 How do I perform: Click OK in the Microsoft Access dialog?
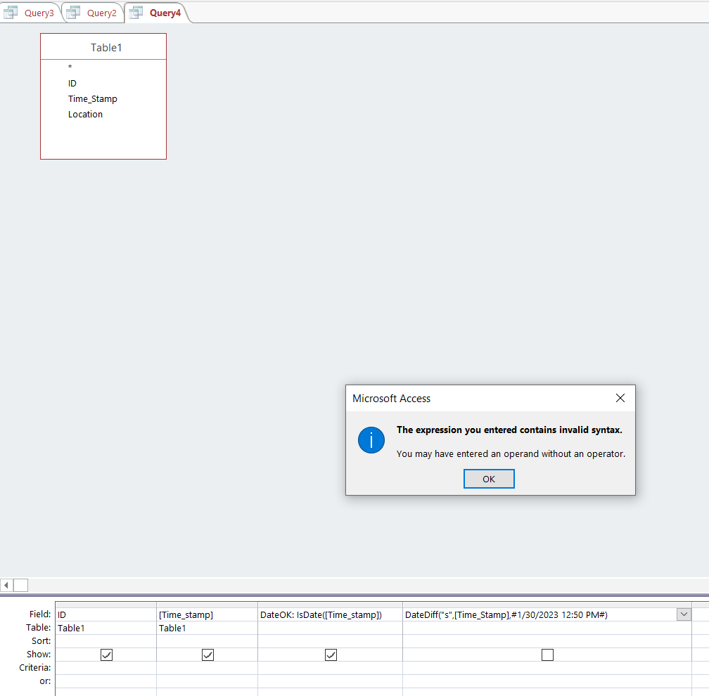click(489, 479)
